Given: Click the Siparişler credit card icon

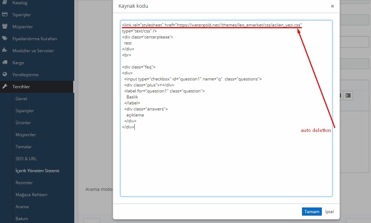Looking at the screenshot, I should pyautogui.click(x=5, y=14).
